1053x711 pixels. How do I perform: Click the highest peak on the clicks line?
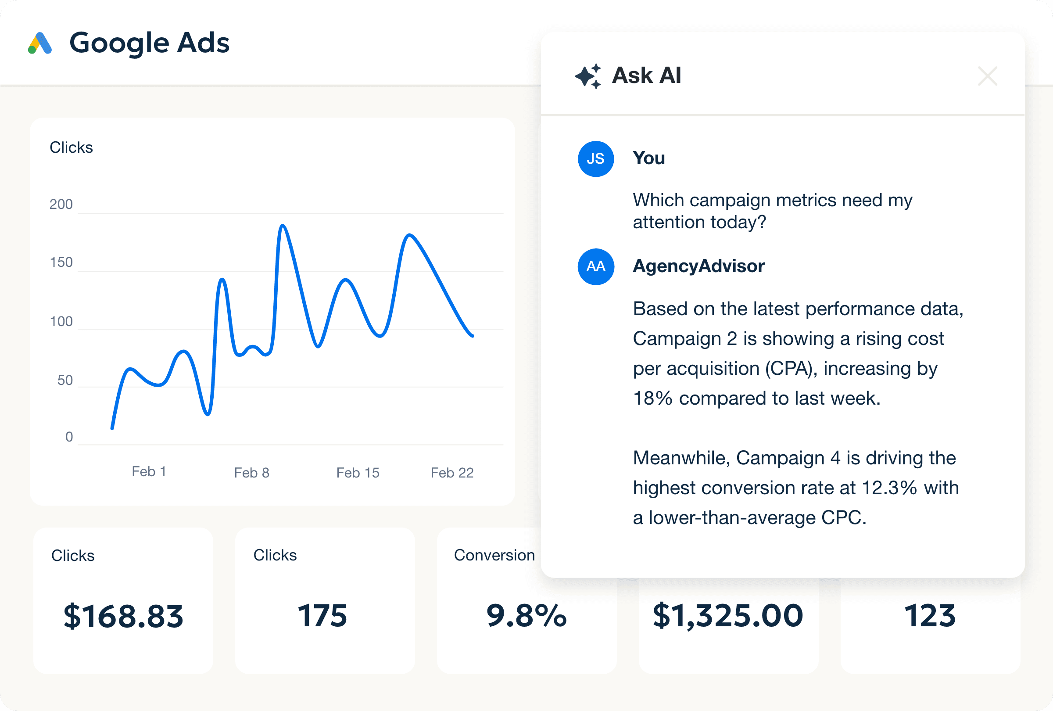(283, 226)
